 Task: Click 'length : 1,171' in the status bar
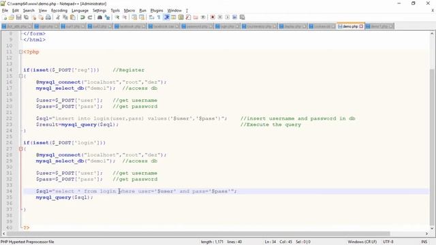tap(212, 242)
